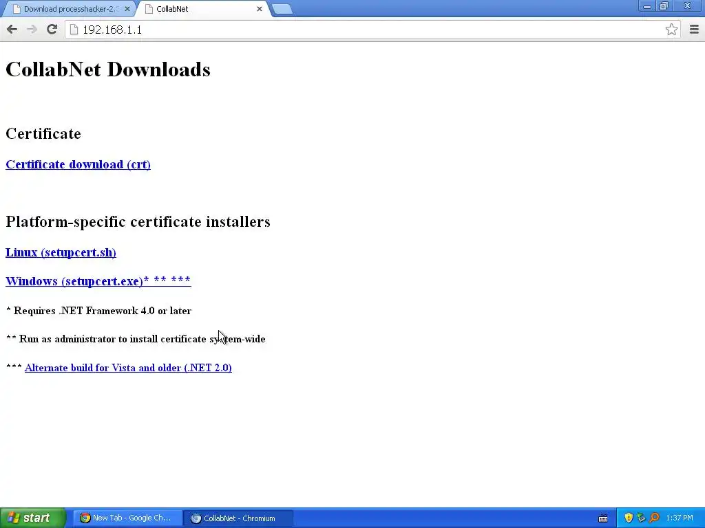Click the orange magnifier tray icon
Viewport: 705px width, 528px height.
(654, 518)
